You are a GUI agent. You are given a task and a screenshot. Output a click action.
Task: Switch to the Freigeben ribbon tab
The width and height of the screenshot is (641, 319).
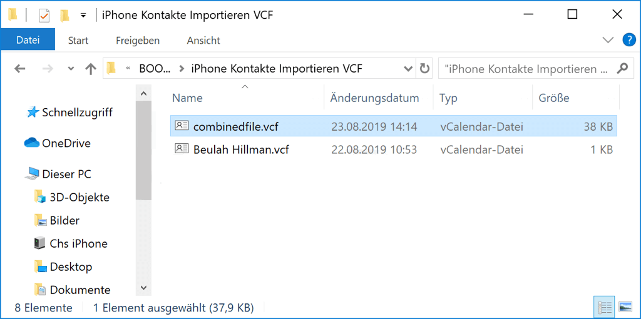(138, 40)
